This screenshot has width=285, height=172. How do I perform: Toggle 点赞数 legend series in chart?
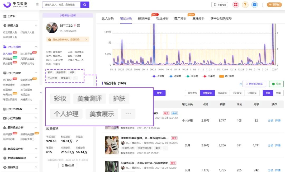pyautogui.click(x=158, y=76)
